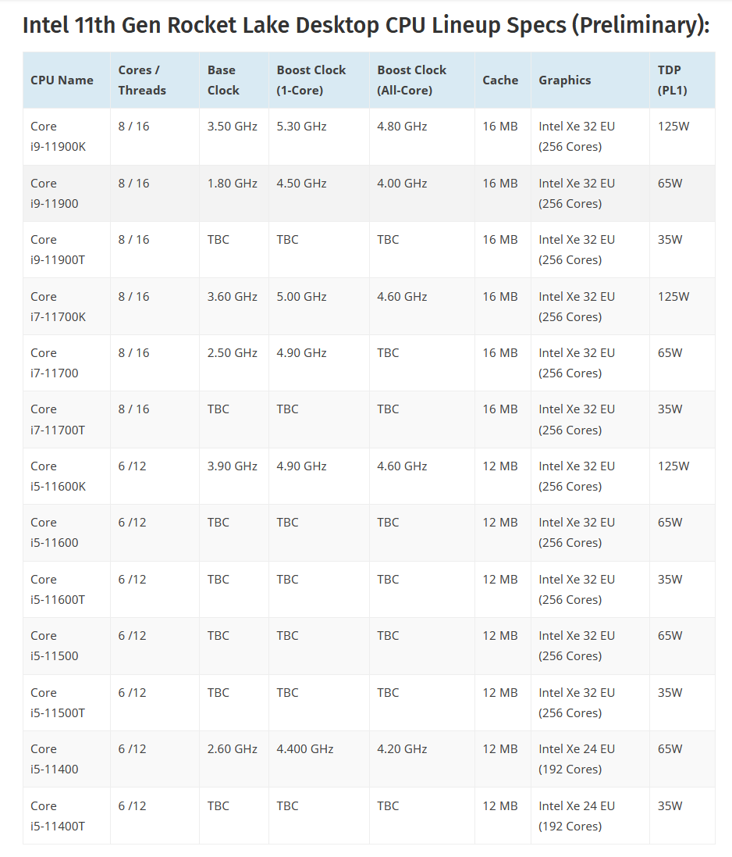Select the TDP (PL1) column header
The image size is (732, 857).
[x=672, y=80]
